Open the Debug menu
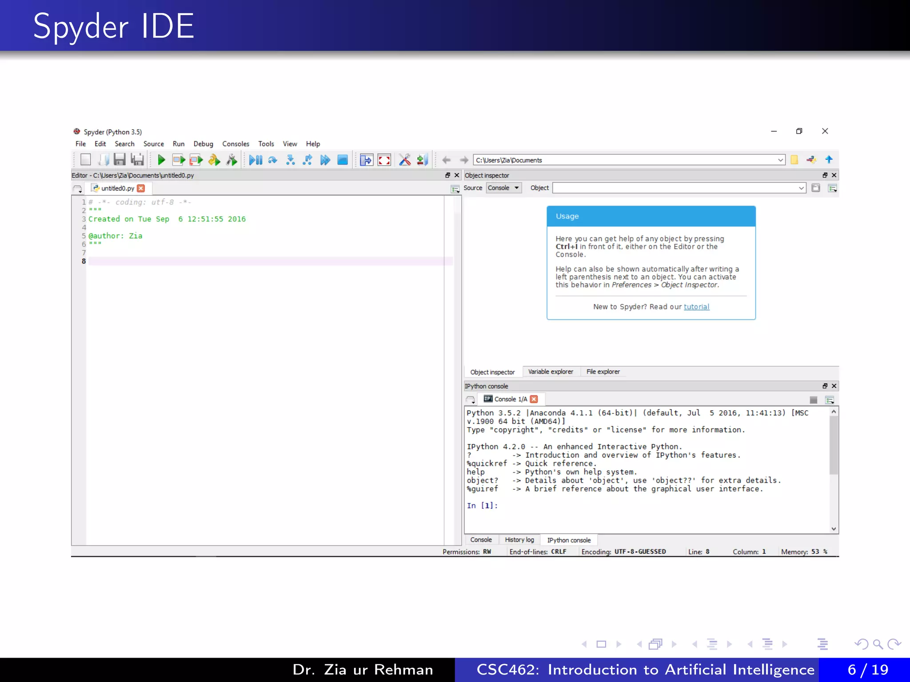This screenshot has width=910, height=682. pyautogui.click(x=204, y=144)
